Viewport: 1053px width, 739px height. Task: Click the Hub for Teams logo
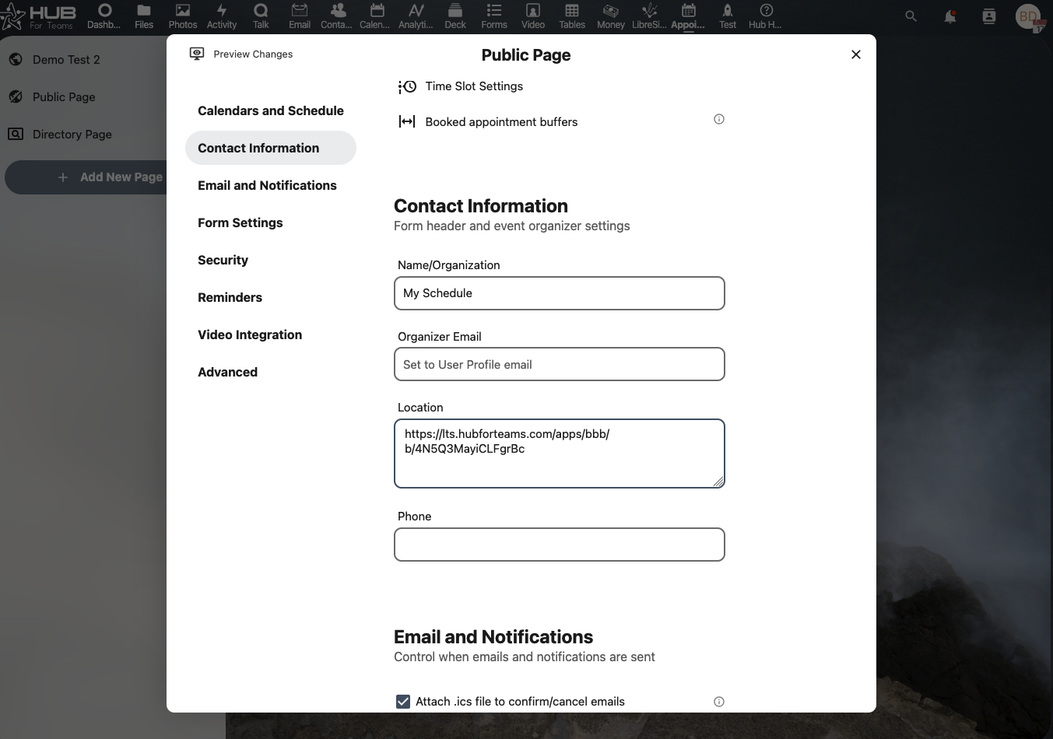pyautogui.click(x=39, y=16)
